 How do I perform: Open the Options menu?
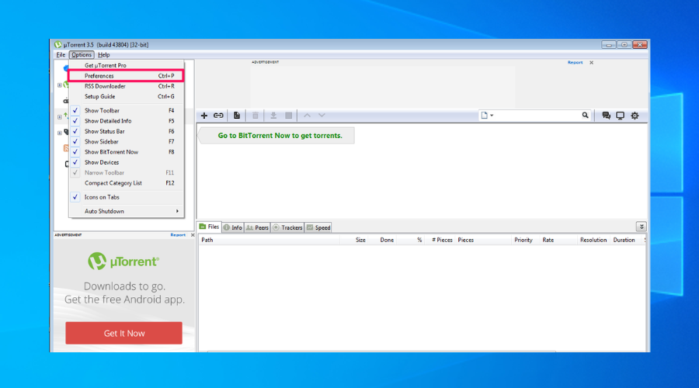[81, 55]
